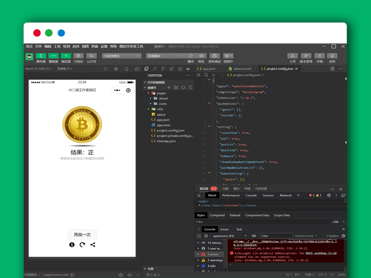The width and height of the screenshot is (371, 278).
Task: Open app.wxss in the file tree
Action: pos(163,125)
